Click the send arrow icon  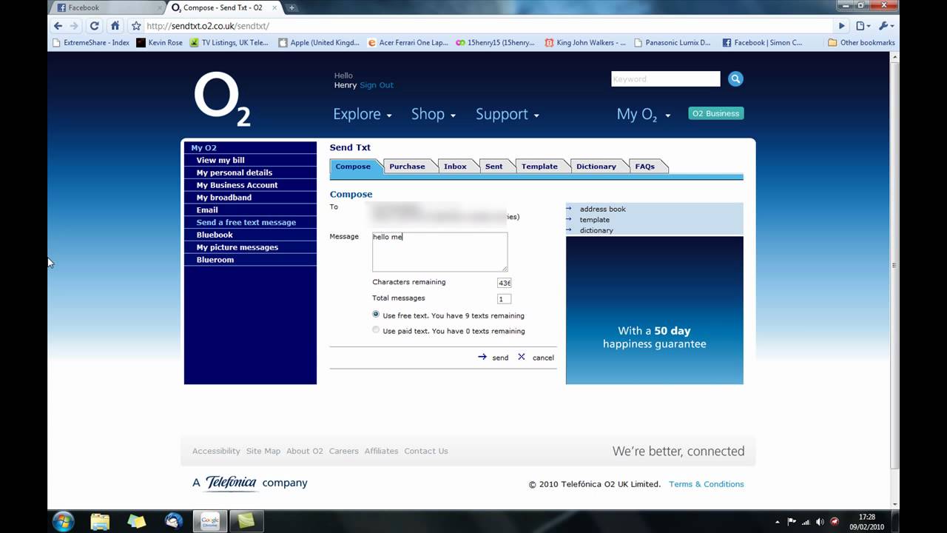[482, 357]
